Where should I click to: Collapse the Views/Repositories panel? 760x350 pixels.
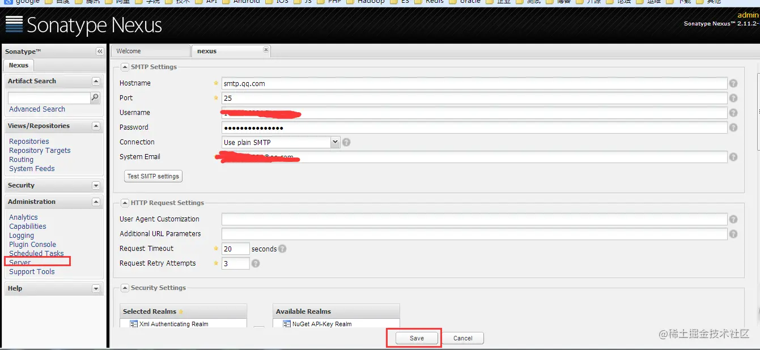coord(96,126)
